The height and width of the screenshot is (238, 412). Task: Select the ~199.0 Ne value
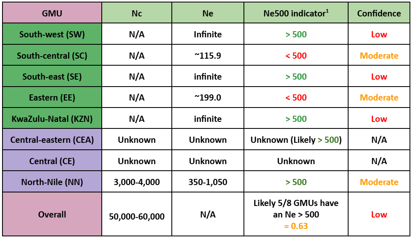pos(208,97)
